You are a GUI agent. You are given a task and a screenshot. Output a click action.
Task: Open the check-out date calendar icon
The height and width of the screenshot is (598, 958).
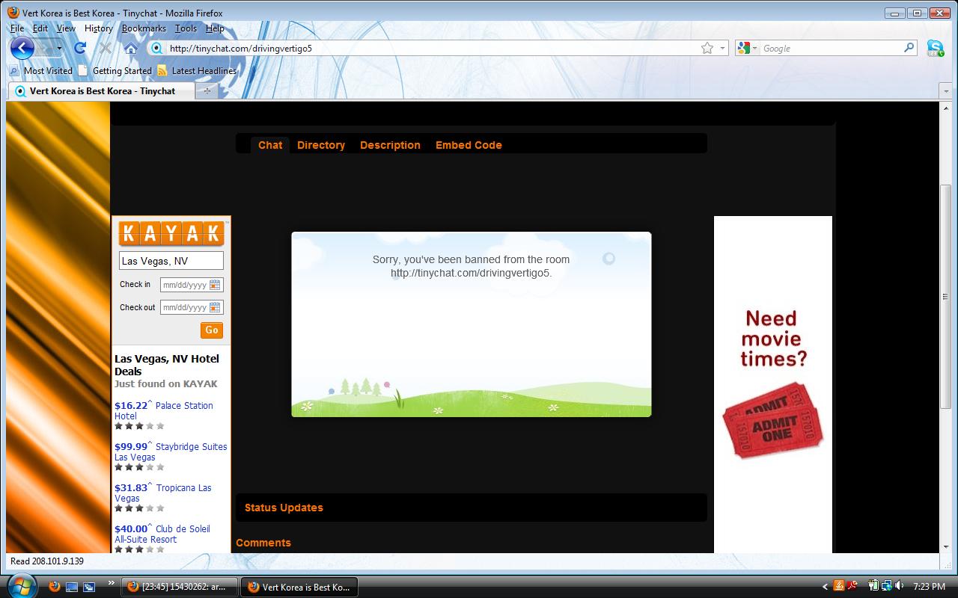pyautogui.click(x=215, y=307)
